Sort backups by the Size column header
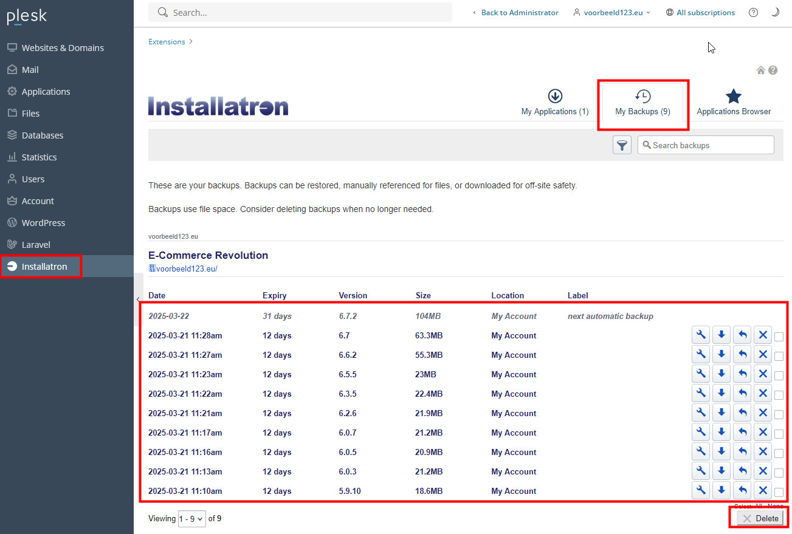Viewport: 792px width, 534px height. (x=423, y=295)
